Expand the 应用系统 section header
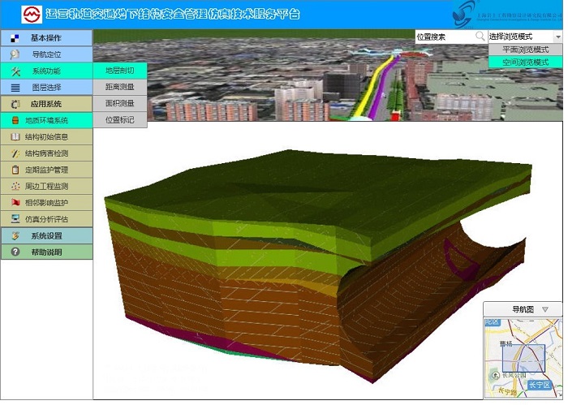 click(x=46, y=104)
